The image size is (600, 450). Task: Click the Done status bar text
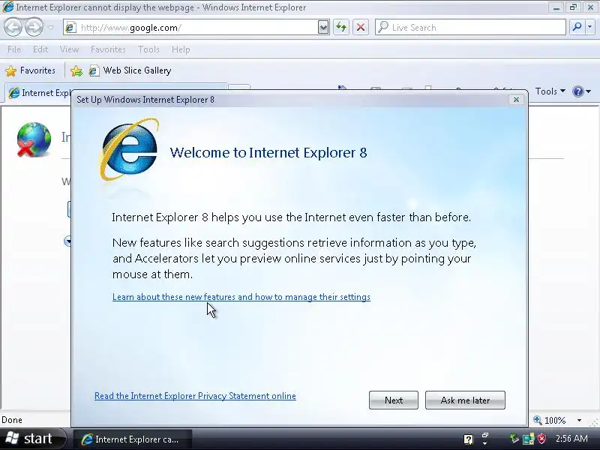[x=12, y=420]
